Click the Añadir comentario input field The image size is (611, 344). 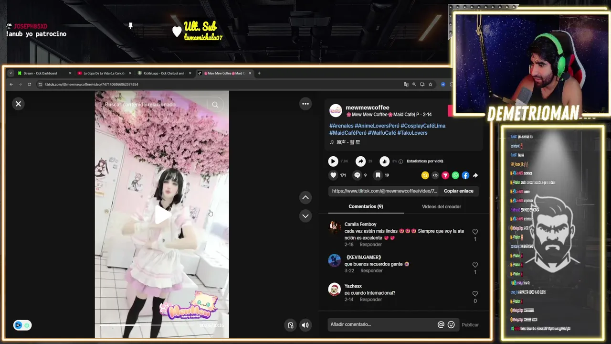(382, 324)
